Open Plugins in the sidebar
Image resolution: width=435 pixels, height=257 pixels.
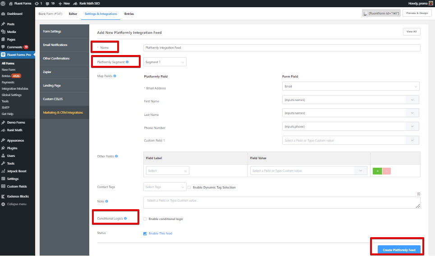pyautogui.click(x=12, y=148)
